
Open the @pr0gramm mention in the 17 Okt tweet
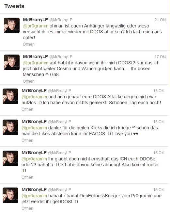36,63
